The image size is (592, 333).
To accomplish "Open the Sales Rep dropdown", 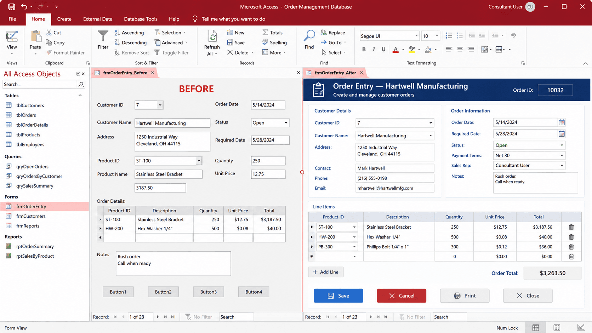I will click(x=562, y=165).
